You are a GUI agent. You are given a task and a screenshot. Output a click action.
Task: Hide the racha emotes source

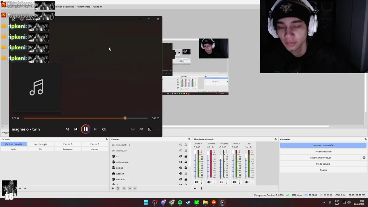pyautogui.click(x=181, y=162)
